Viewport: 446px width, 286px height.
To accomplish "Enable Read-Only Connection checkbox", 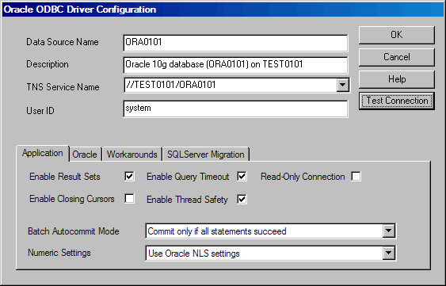I will click(356, 177).
